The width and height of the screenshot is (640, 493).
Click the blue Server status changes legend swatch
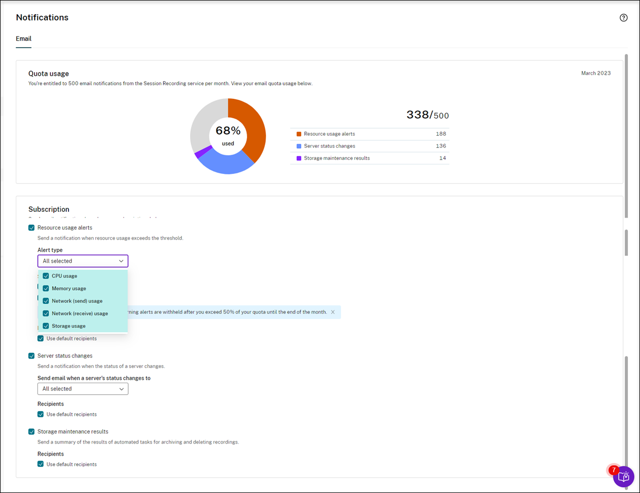(x=299, y=146)
